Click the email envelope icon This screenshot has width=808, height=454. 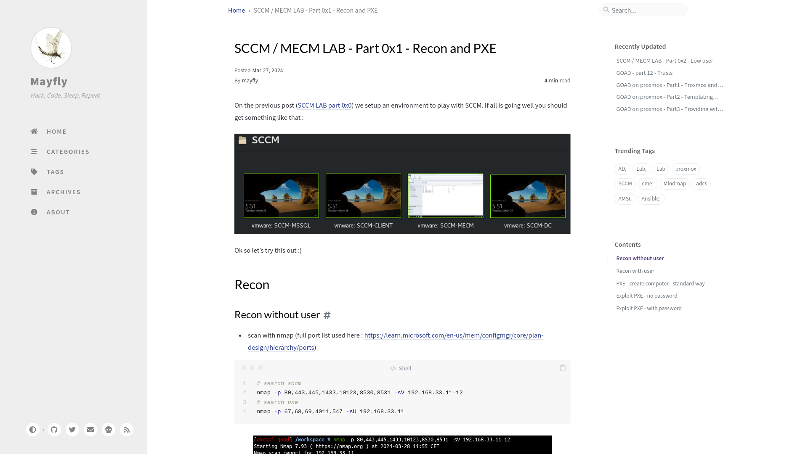pyautogui.click(x=90, y=430)
